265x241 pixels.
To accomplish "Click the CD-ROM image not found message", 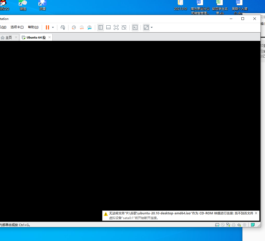I will [x=181, y=213].
